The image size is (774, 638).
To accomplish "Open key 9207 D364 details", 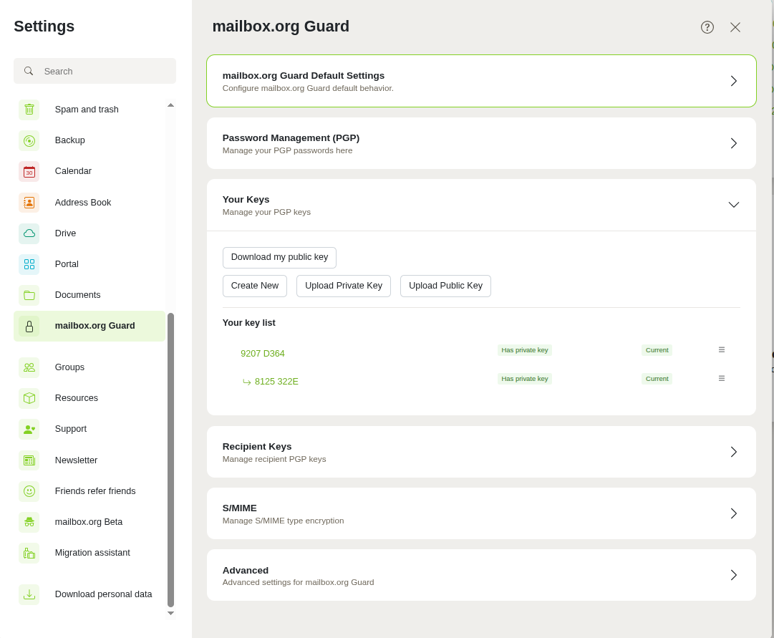I will 263,354.
